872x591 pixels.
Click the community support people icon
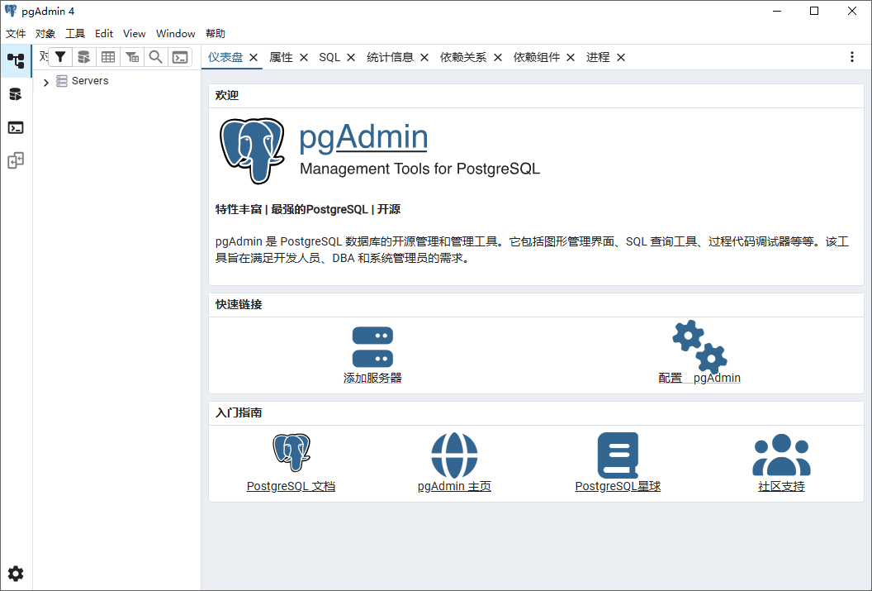[781, 455]
